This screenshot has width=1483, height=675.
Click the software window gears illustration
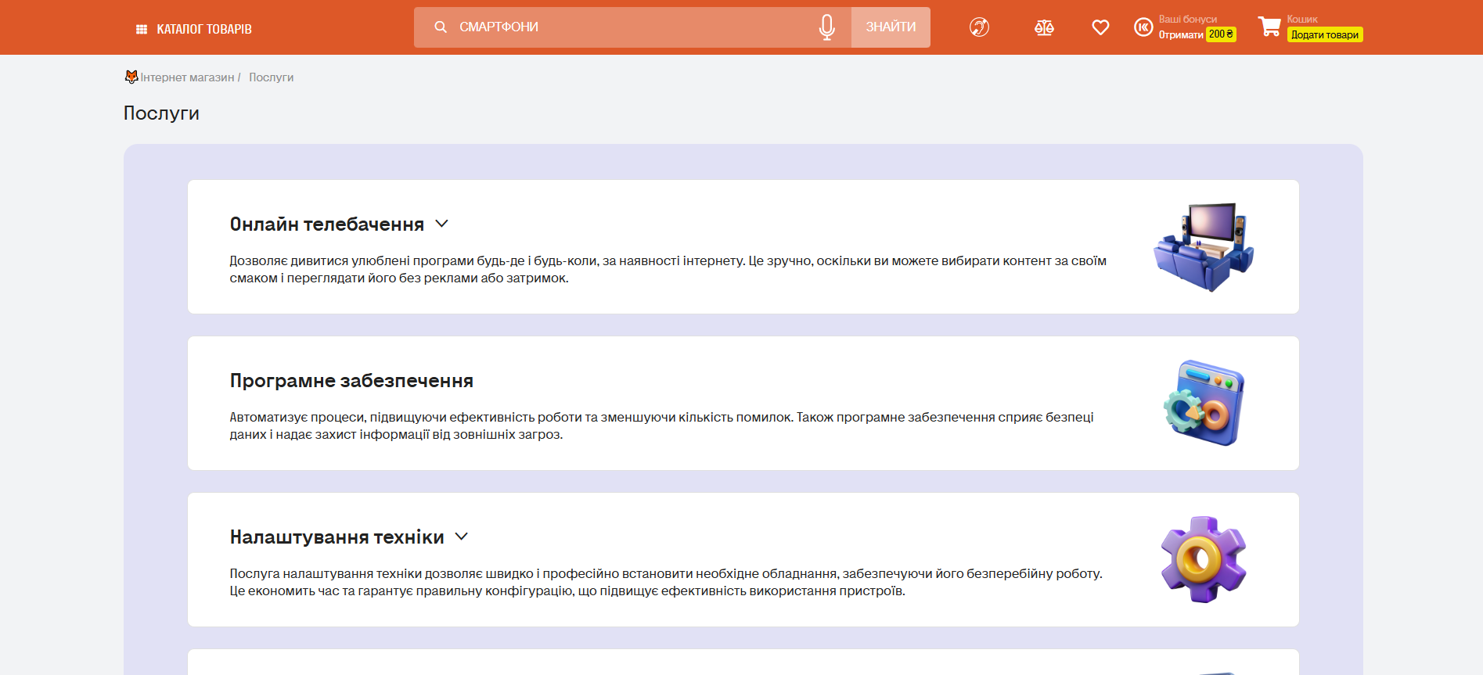tap(1203, 403)
